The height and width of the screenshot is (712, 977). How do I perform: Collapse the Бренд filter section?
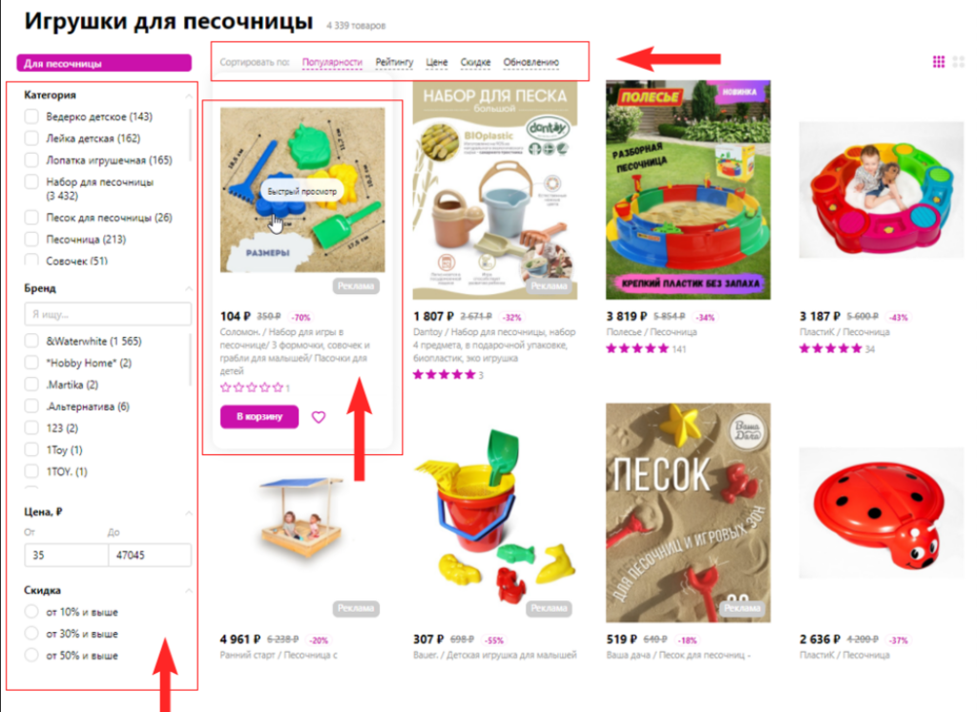[x=188, y=288]
